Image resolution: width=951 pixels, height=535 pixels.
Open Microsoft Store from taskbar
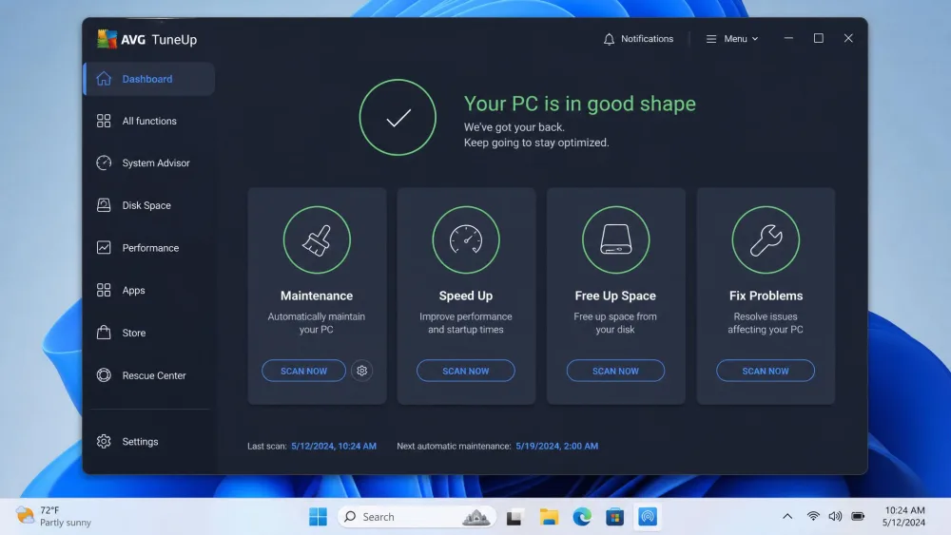pyautogui.click(x=615, y=517)
